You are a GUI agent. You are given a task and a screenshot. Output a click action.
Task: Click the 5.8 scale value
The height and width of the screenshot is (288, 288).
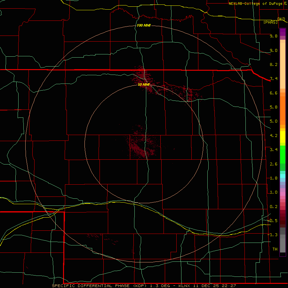(274, 107)
